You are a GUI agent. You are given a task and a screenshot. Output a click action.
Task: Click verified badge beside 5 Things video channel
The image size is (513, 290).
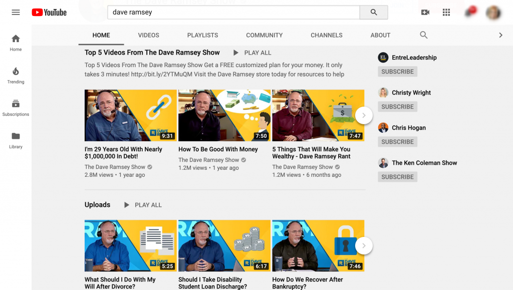point(337,167)
